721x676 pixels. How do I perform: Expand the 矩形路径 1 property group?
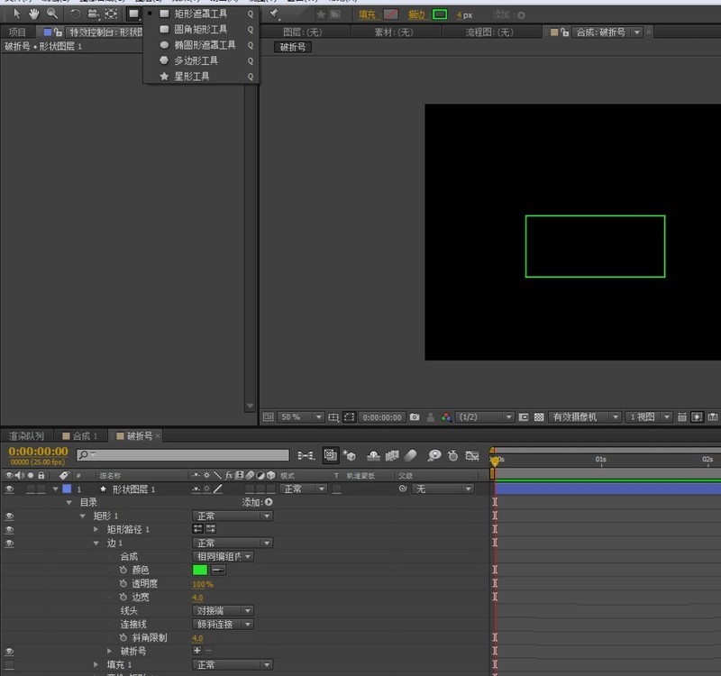click(x=96, y=530)
